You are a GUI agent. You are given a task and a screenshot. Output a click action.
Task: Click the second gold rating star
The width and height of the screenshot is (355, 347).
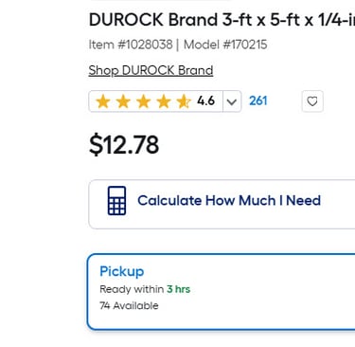click(123, 101)
